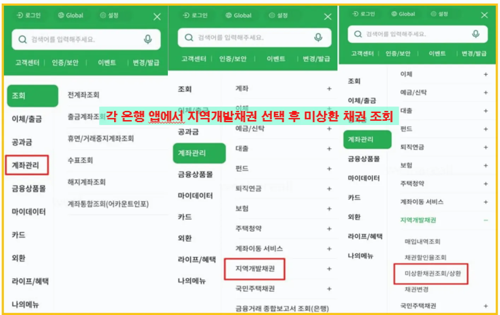Open 변경/발급 on the left screen header
This screenshot has height=315, width=500.
point(146,63)
